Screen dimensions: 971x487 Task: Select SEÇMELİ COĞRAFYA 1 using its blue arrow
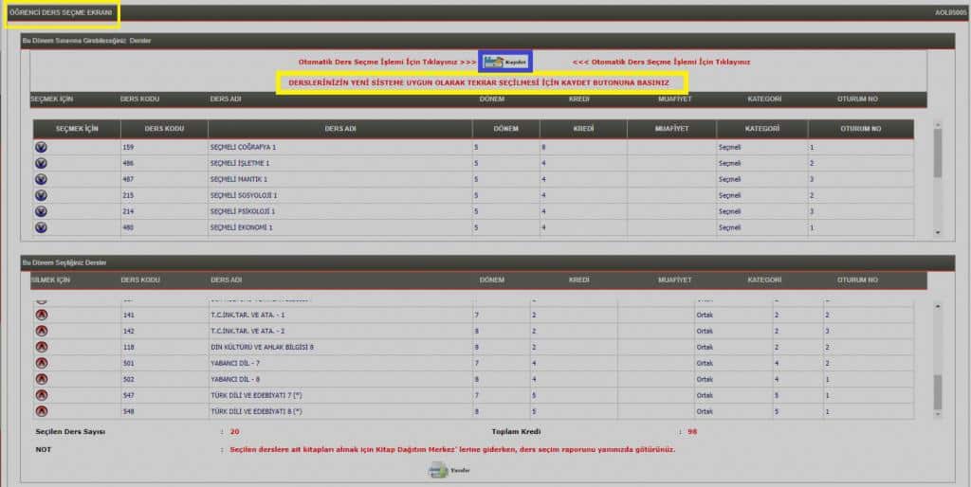coord(41,147)
